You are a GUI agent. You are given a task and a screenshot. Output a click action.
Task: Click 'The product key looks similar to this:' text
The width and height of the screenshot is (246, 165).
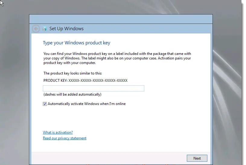73,73
